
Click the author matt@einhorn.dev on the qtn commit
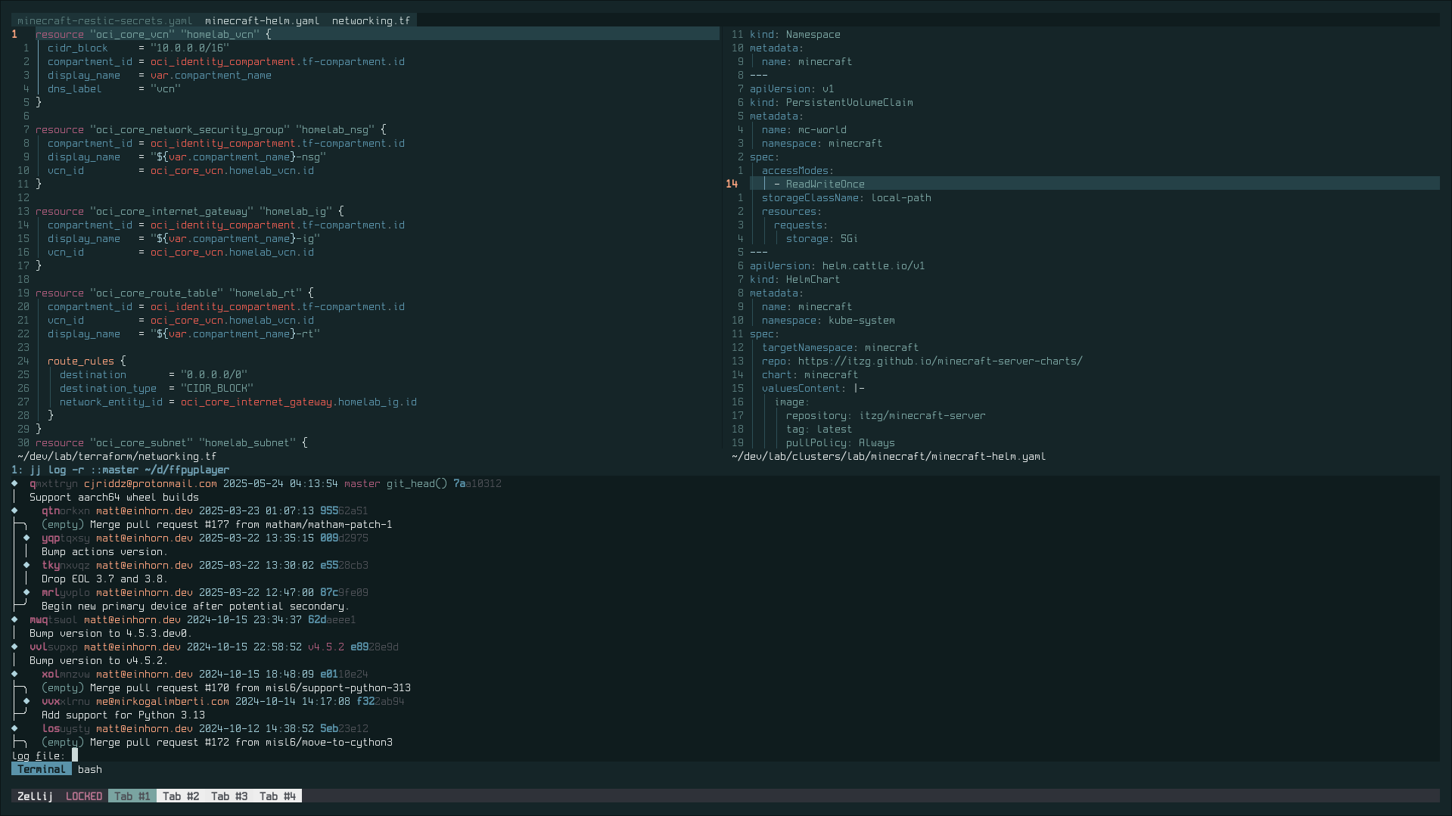tap(144, 510)
